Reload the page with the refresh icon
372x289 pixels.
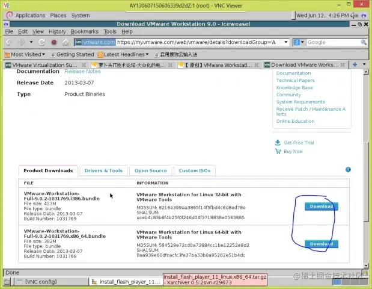[41, 42]
